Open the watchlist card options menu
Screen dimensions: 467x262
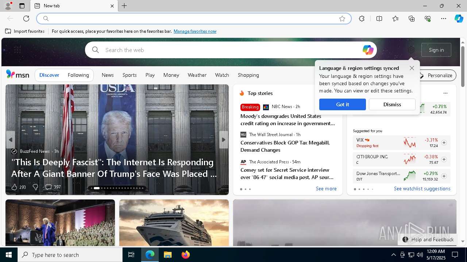pyautogui.click(x=445, y=93)
